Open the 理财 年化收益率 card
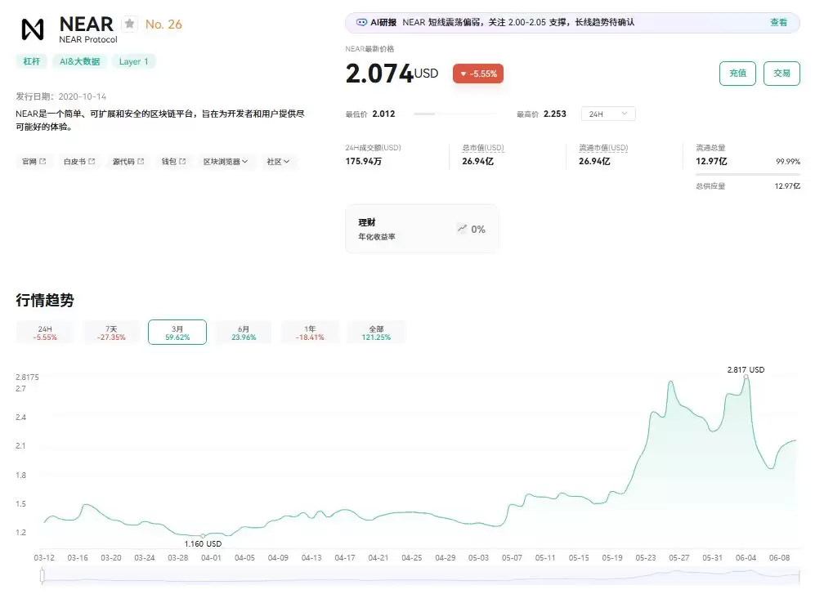Image resolution: width=824 pixels, height=612 pixels. tap(422, 229)
